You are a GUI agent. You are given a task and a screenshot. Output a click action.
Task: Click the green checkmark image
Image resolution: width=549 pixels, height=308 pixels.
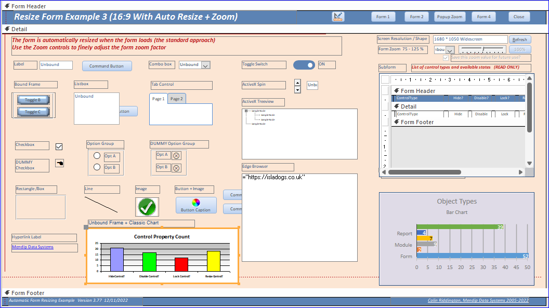147,207
